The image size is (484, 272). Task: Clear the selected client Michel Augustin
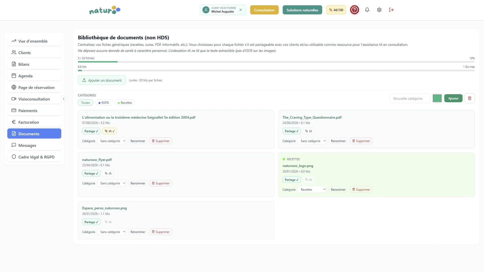(x=240, y=10)
